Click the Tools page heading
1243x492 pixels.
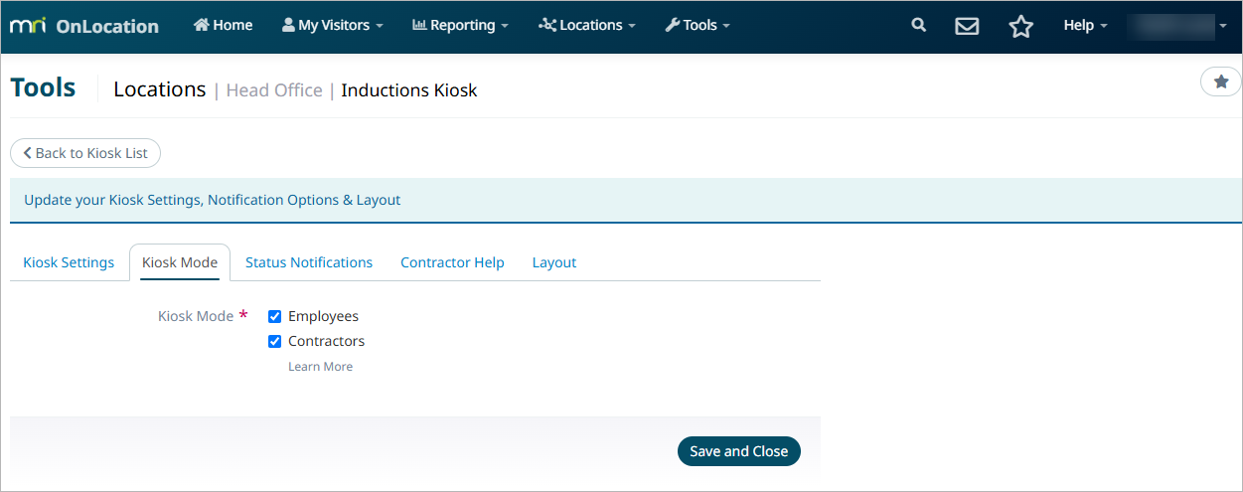tap(43, 87)
